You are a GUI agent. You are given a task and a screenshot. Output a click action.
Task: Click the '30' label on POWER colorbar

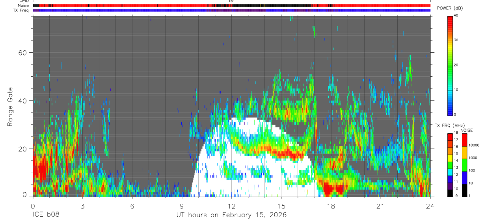(456, 40)
